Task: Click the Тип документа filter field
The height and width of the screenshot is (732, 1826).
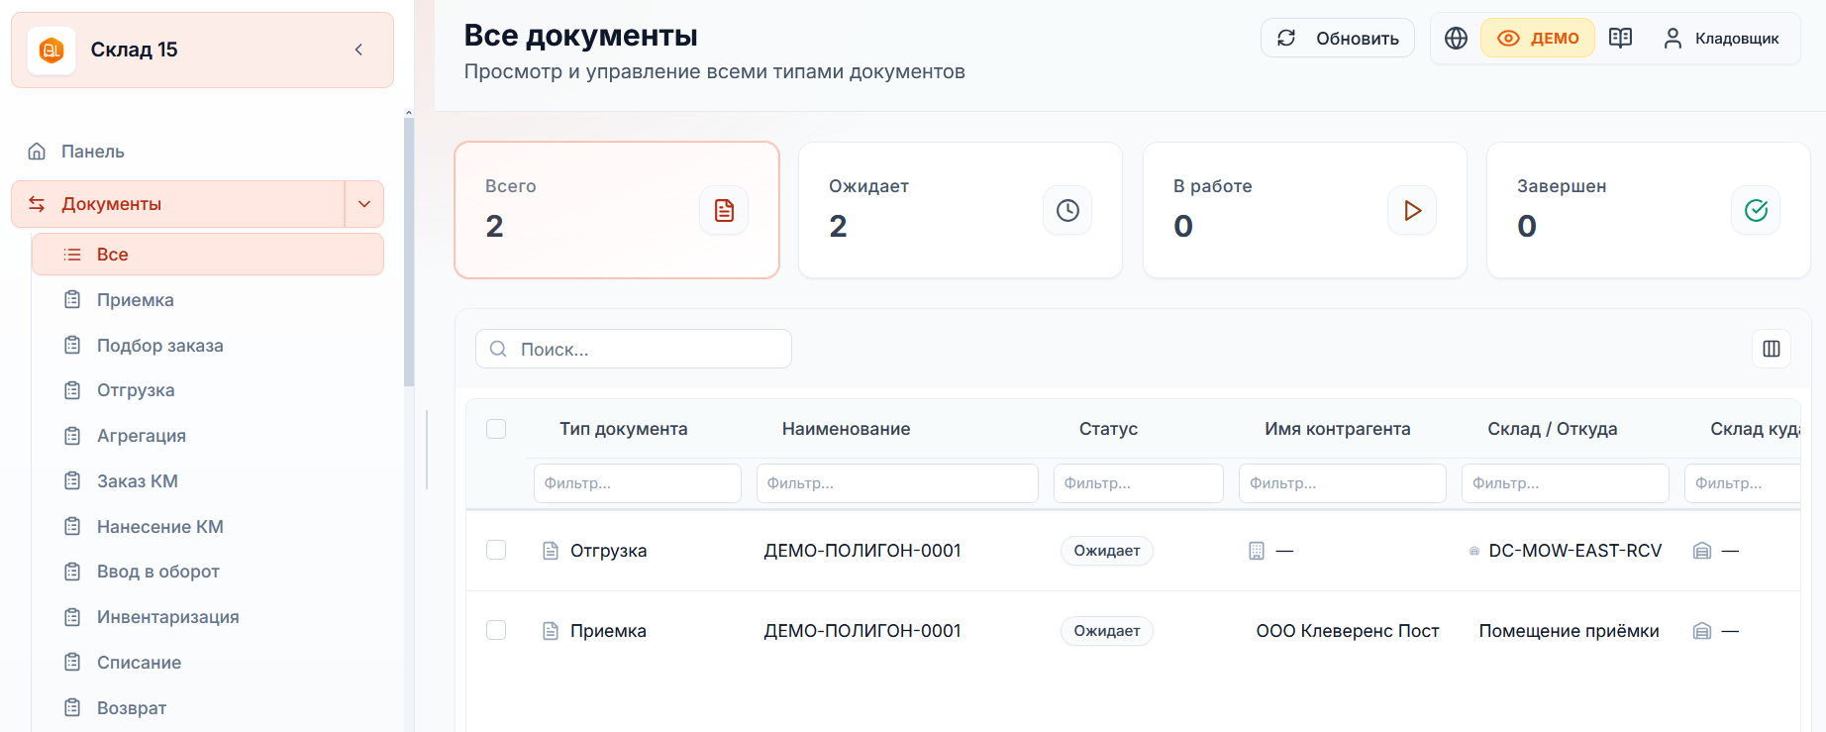Action: click(638, 483)
